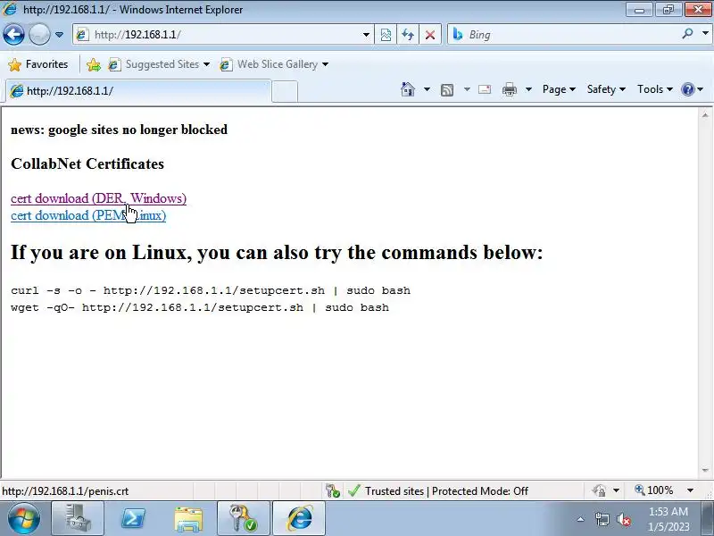This screenshot has width=714, height=536.
Task: Click the wget setupcert.sh command line
Action: point(200,307)
